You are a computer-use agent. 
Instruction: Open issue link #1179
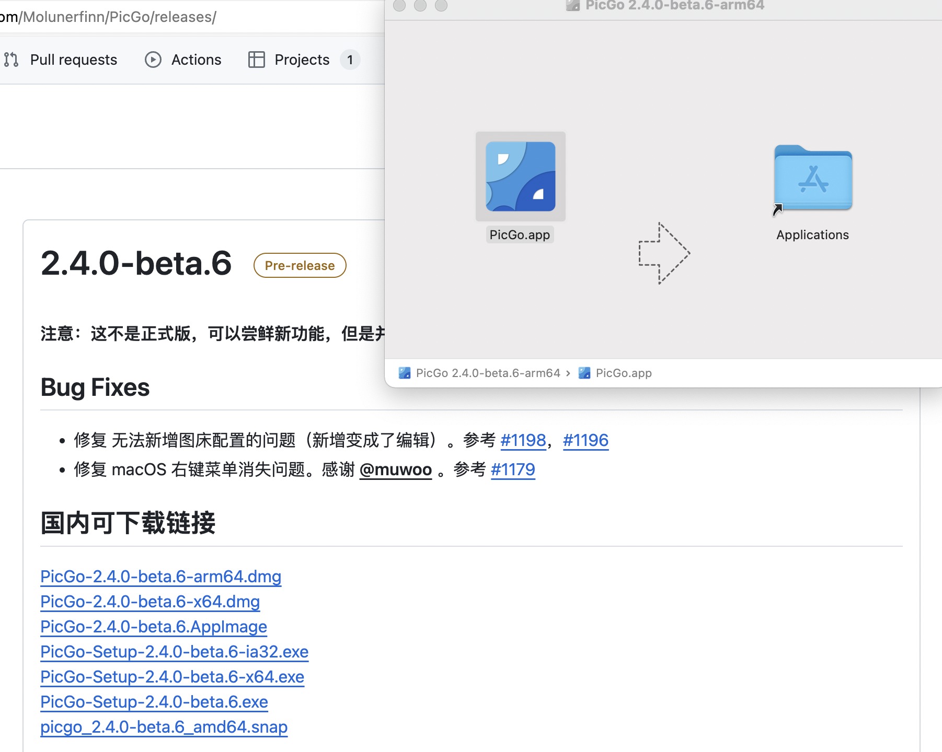(513, 469)
